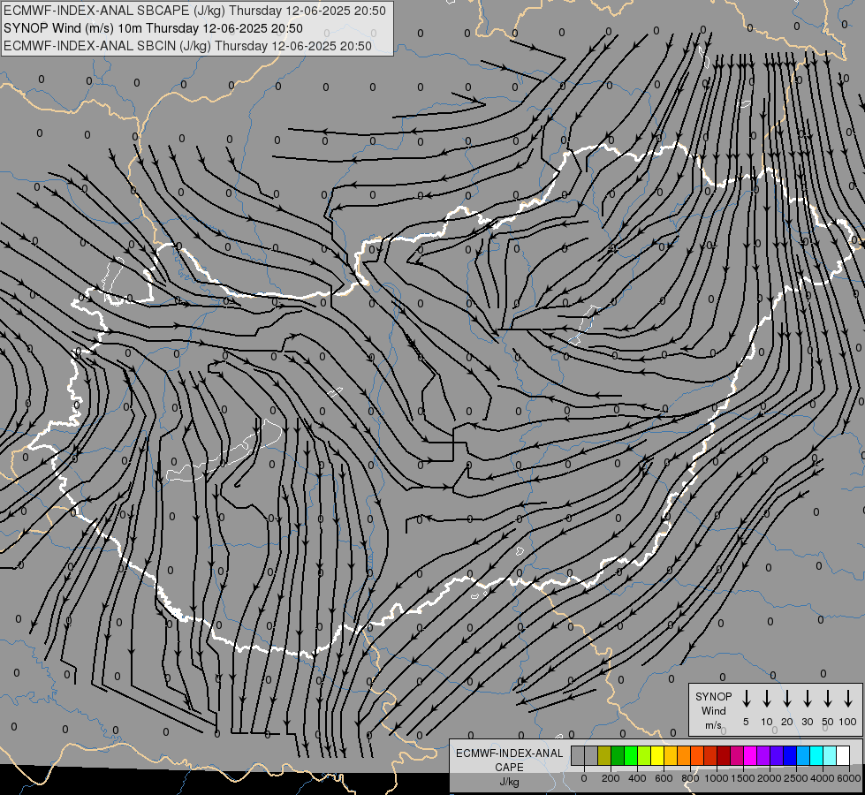The image size is (865, 795).
Task: Click the 30 m/s wind legend value
Action: (x=807, y=722)
